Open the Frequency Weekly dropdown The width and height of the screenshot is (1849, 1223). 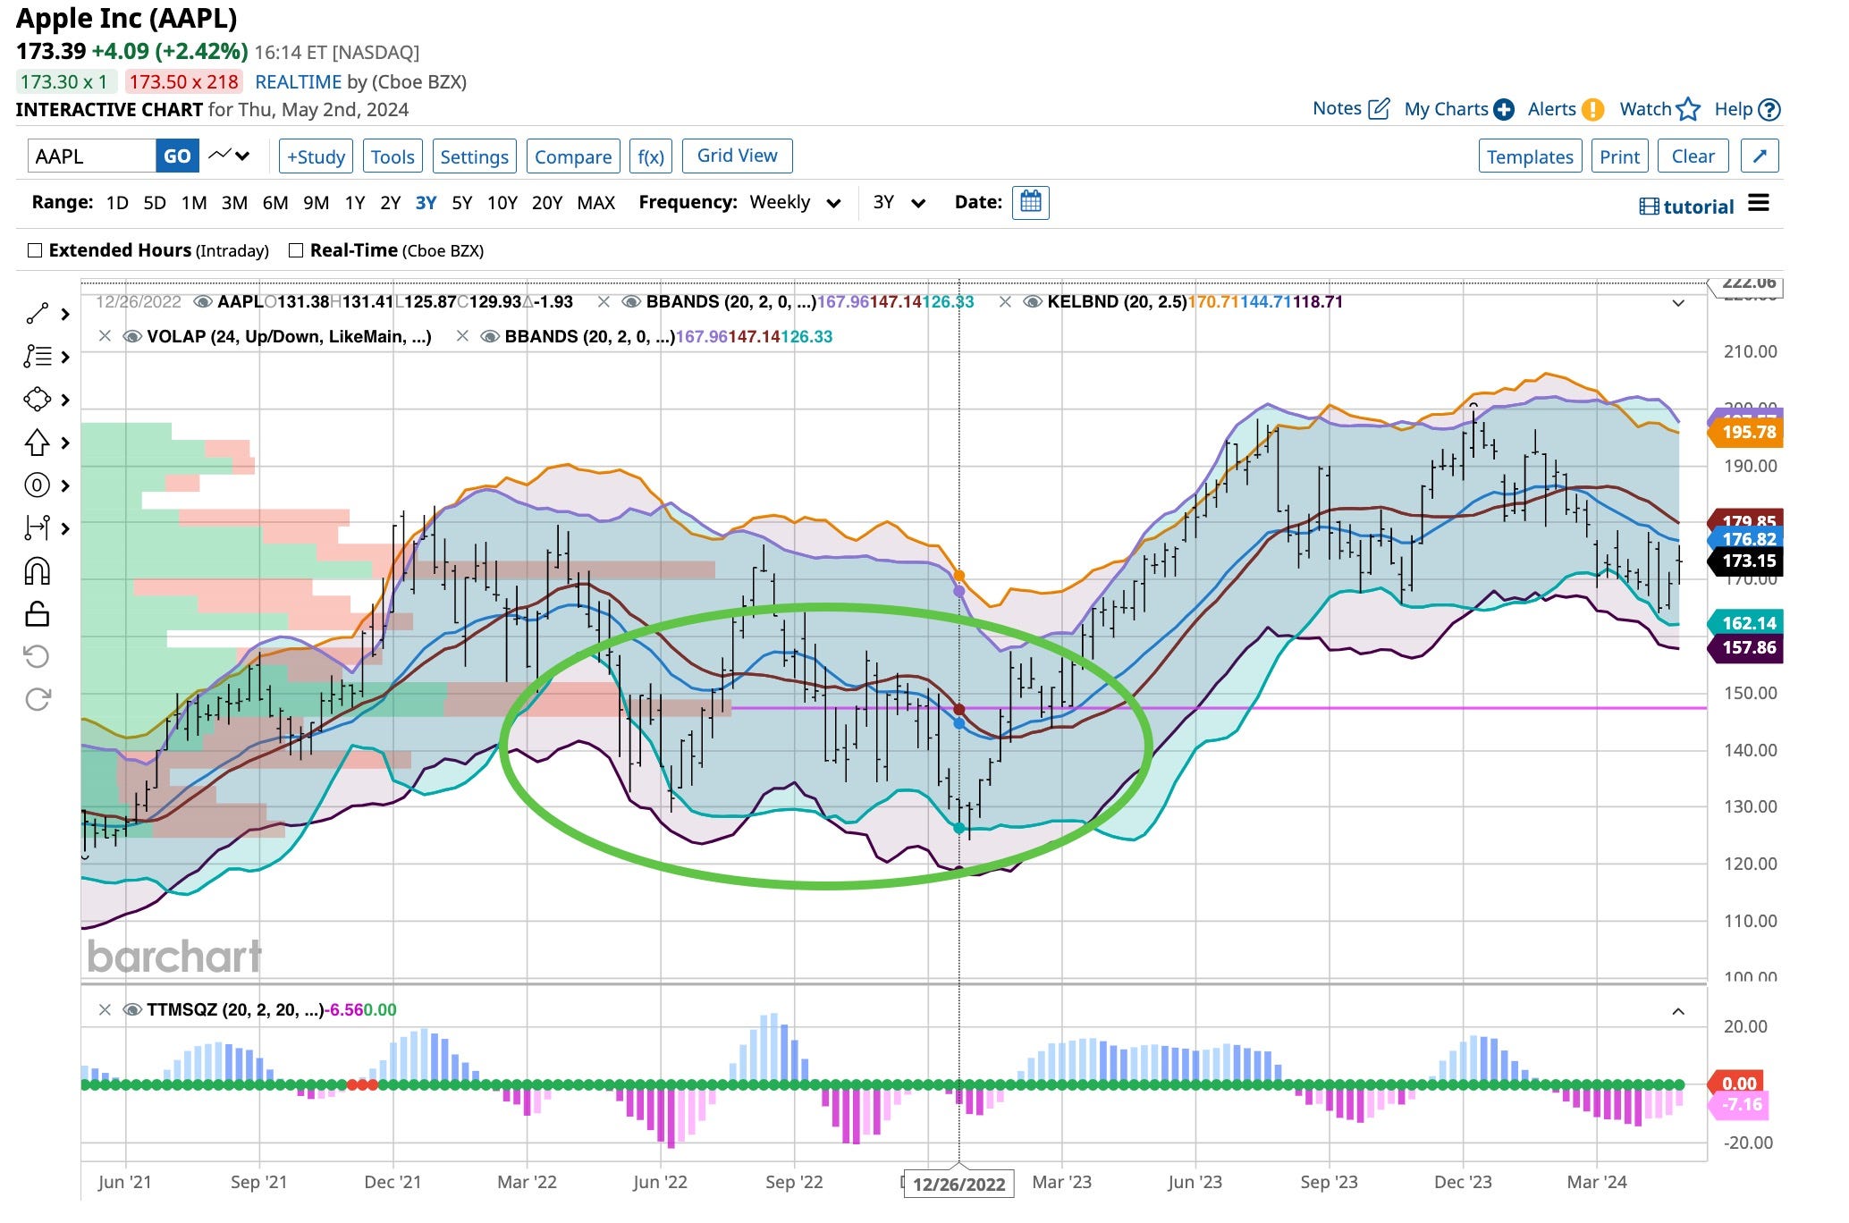pyautogui.click(x=795, y=203)
